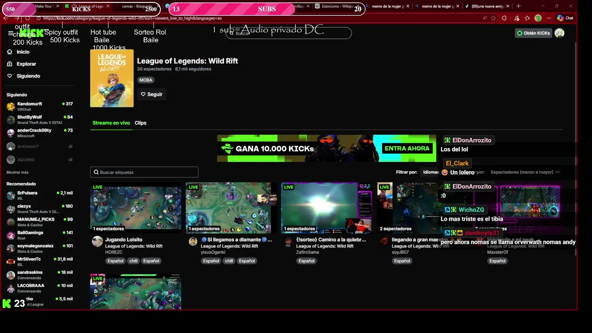Open soymalegonzalez channel avatar
Viewport: 592px width, 333px height.
point(11,248)
